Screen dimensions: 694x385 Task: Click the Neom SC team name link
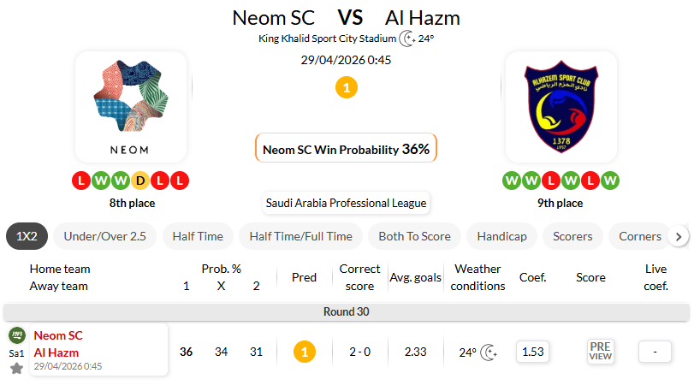[x=58, y=335]
